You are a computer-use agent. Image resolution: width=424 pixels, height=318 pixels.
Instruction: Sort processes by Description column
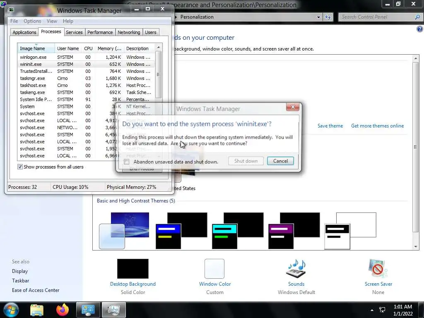[x=139, y=48]
